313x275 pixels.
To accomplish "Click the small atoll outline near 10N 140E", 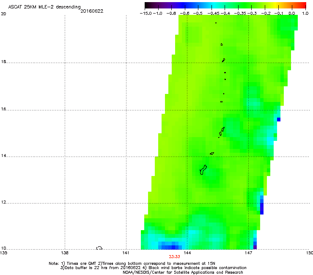I will (99, 248).
